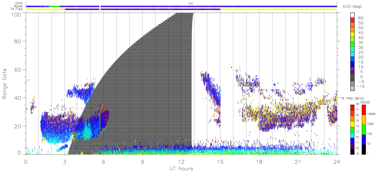Click the x-axis tick label "21"
Screen dimensions: 379x175
298,161
